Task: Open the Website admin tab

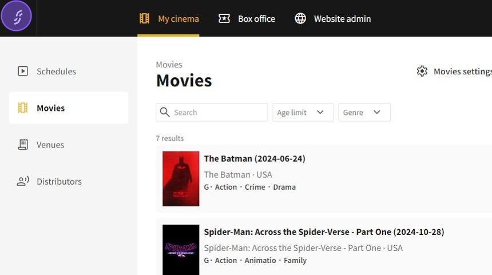Action: 342,19
